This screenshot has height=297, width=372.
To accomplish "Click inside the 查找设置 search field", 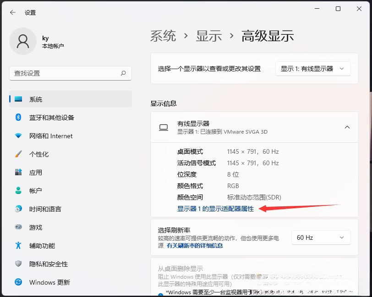I will click(x=69, y=73).
